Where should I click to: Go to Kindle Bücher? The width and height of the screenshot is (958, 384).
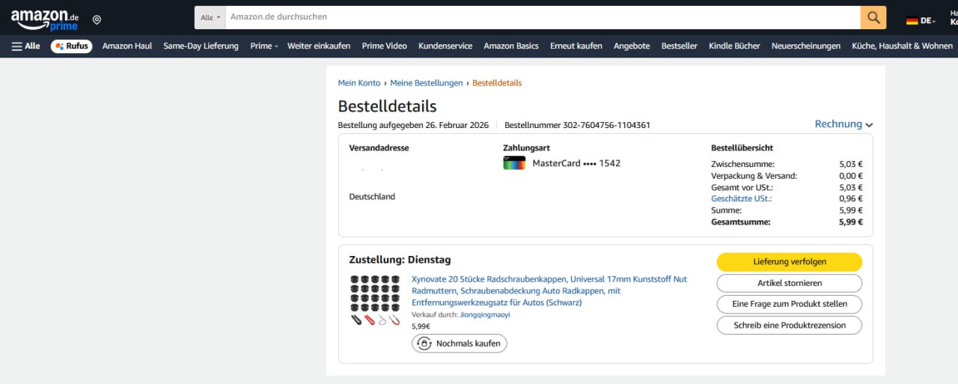pos(734,46)
